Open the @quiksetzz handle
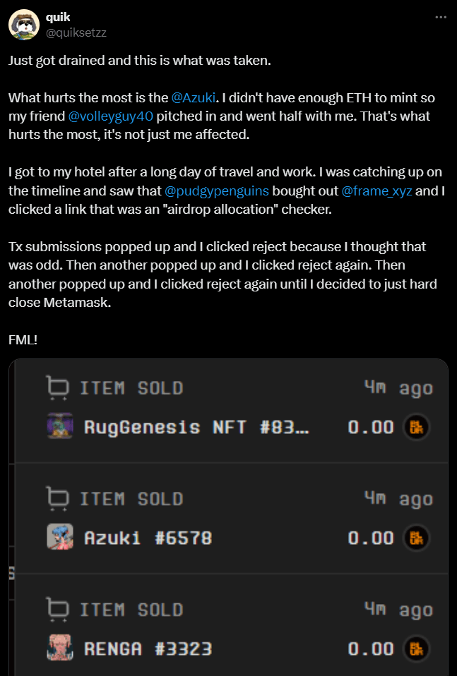Viewport: 457px width, 676px height. (76, 32)
